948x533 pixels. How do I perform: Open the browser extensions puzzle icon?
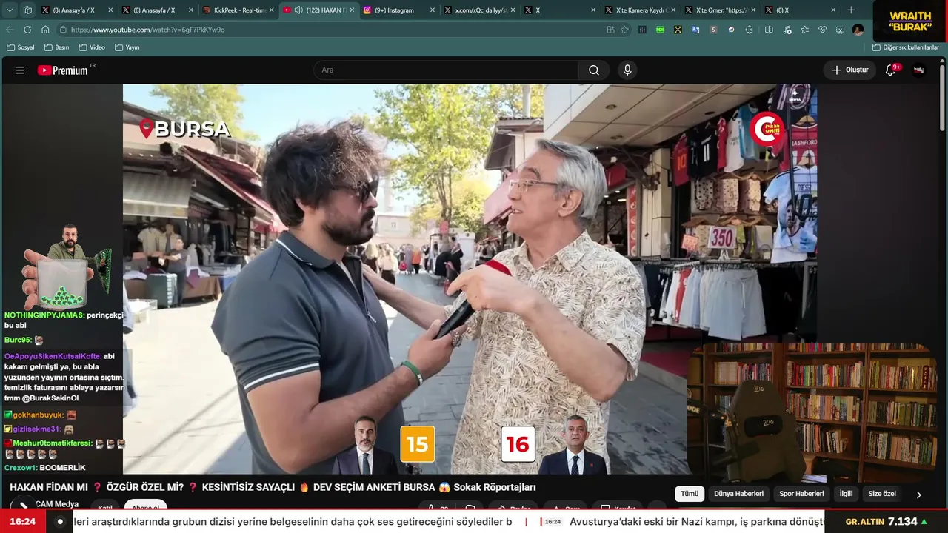pos(750,30)
